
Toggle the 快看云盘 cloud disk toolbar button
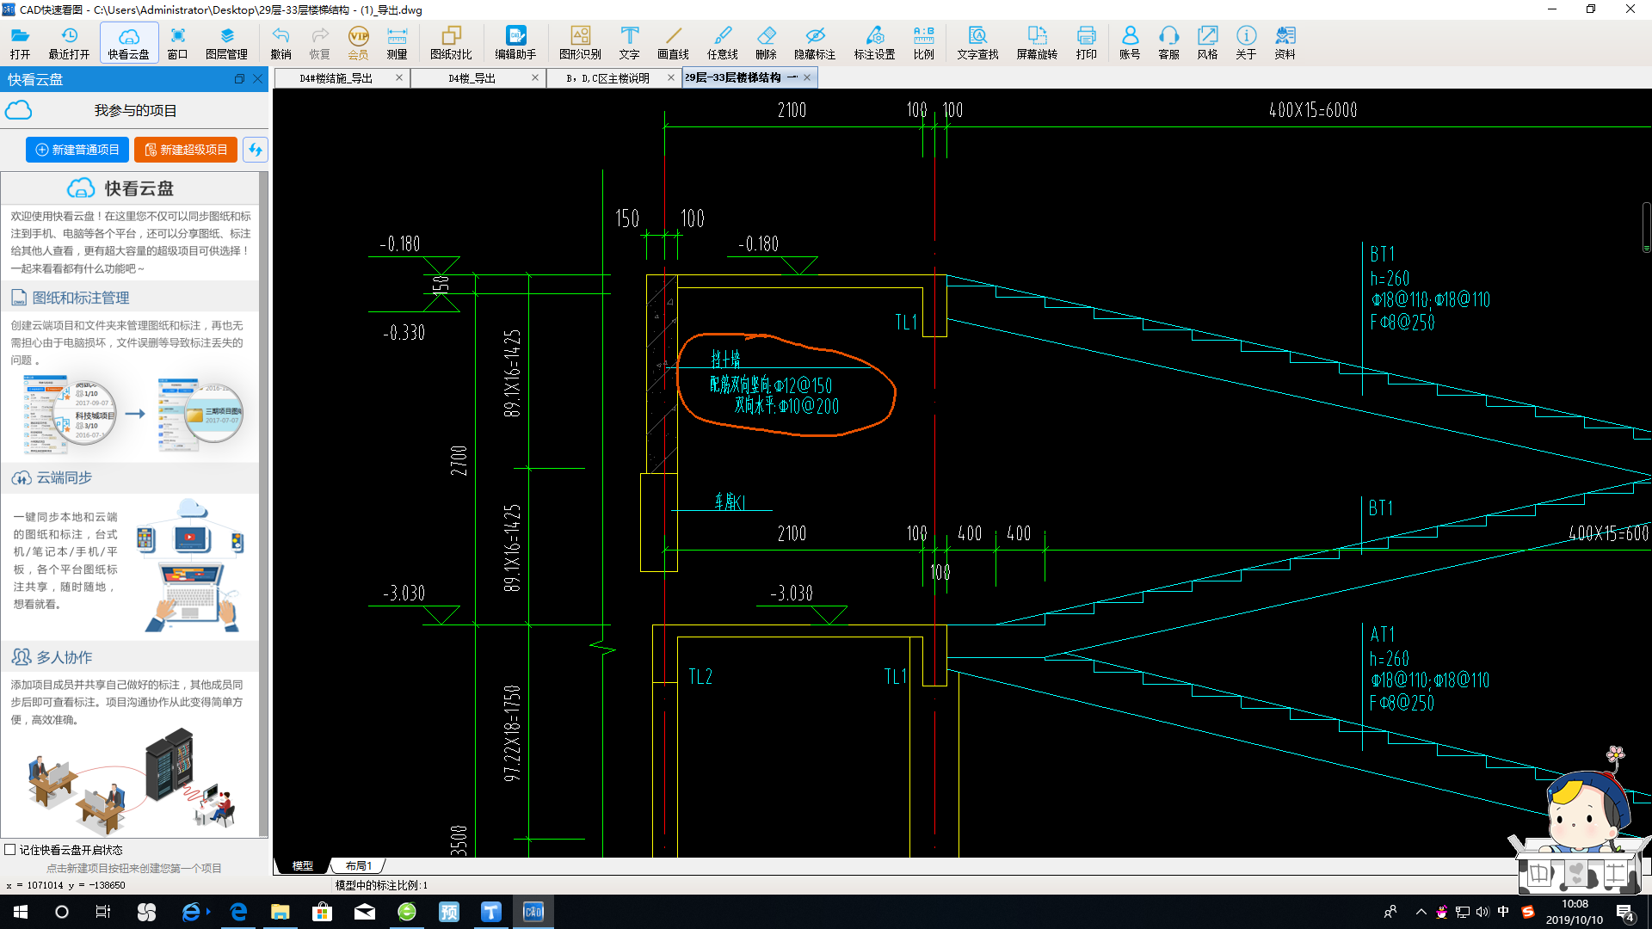pos(129,42)
